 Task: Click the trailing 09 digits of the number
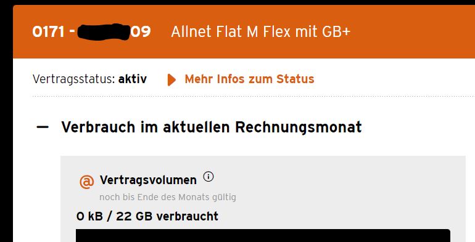[x=141, y=32]
